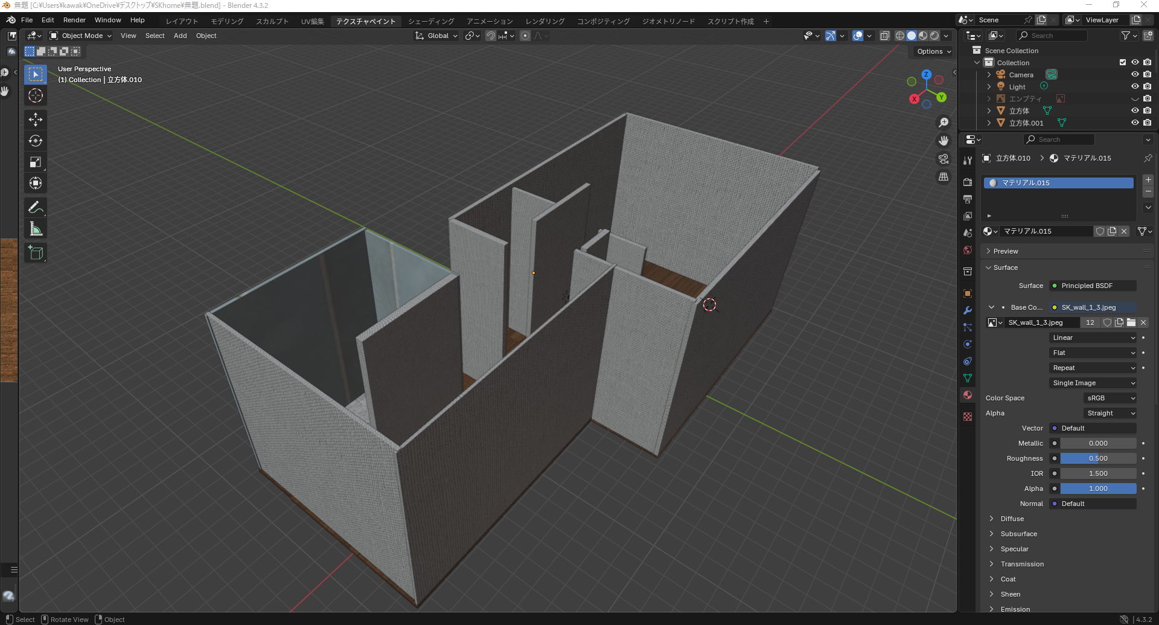The height and width of the screenshot is (625, 1159).
Task: Open the Render properties tab
Action: click(967, 181)
